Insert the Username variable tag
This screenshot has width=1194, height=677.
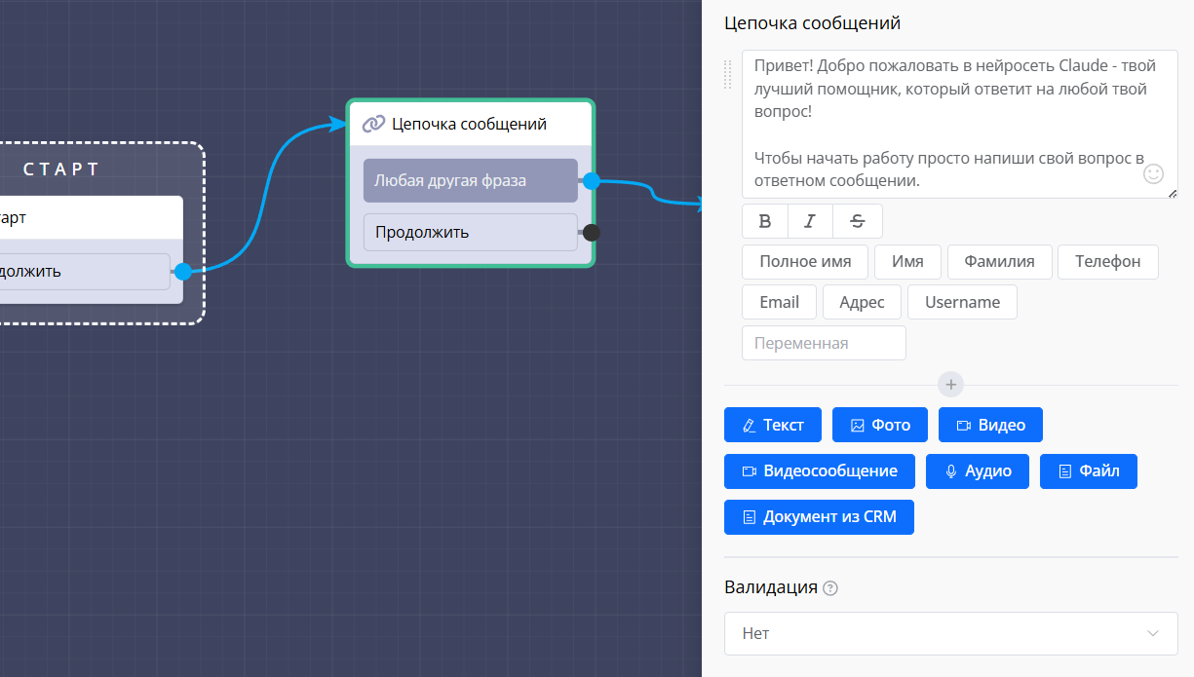click(962, 302)
